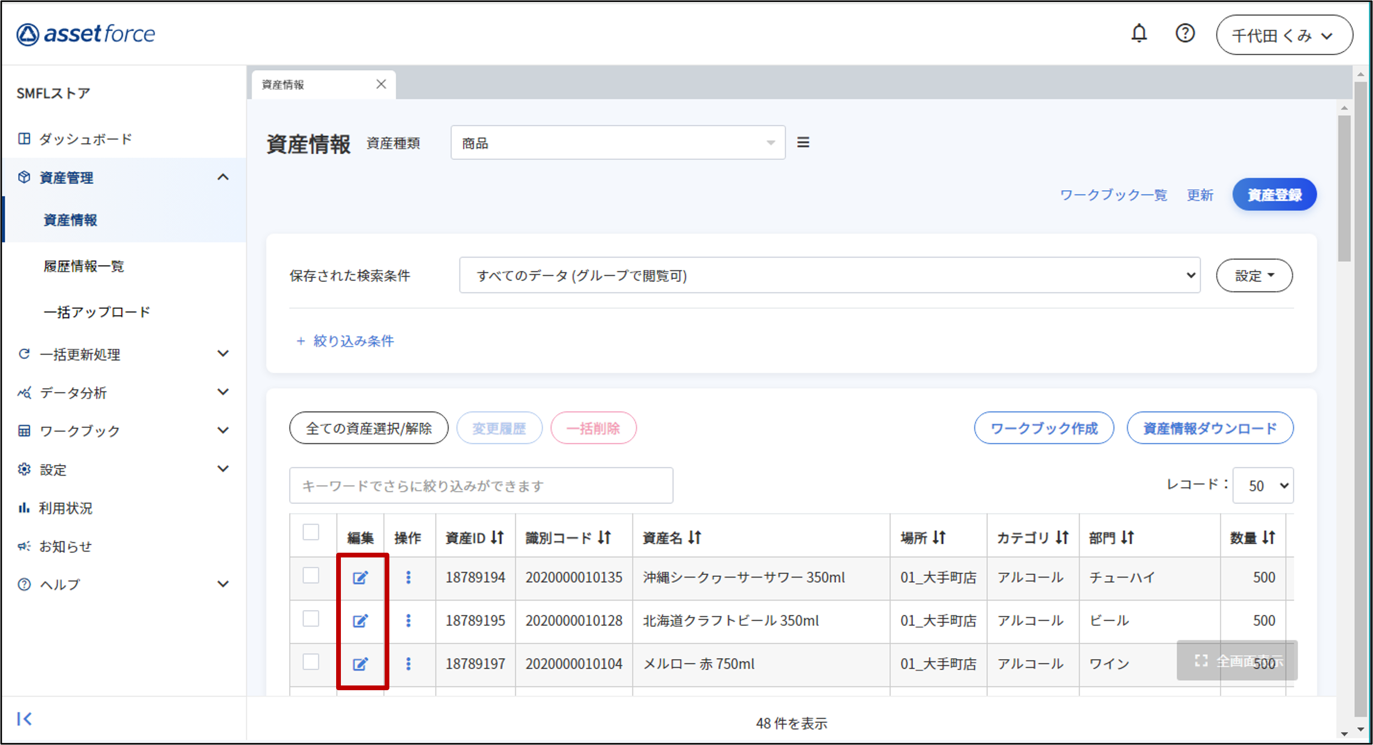This screenshot has width=1373, height=745.
Task: Open the 資産管理 cube icon
Action: pos(25,178)
